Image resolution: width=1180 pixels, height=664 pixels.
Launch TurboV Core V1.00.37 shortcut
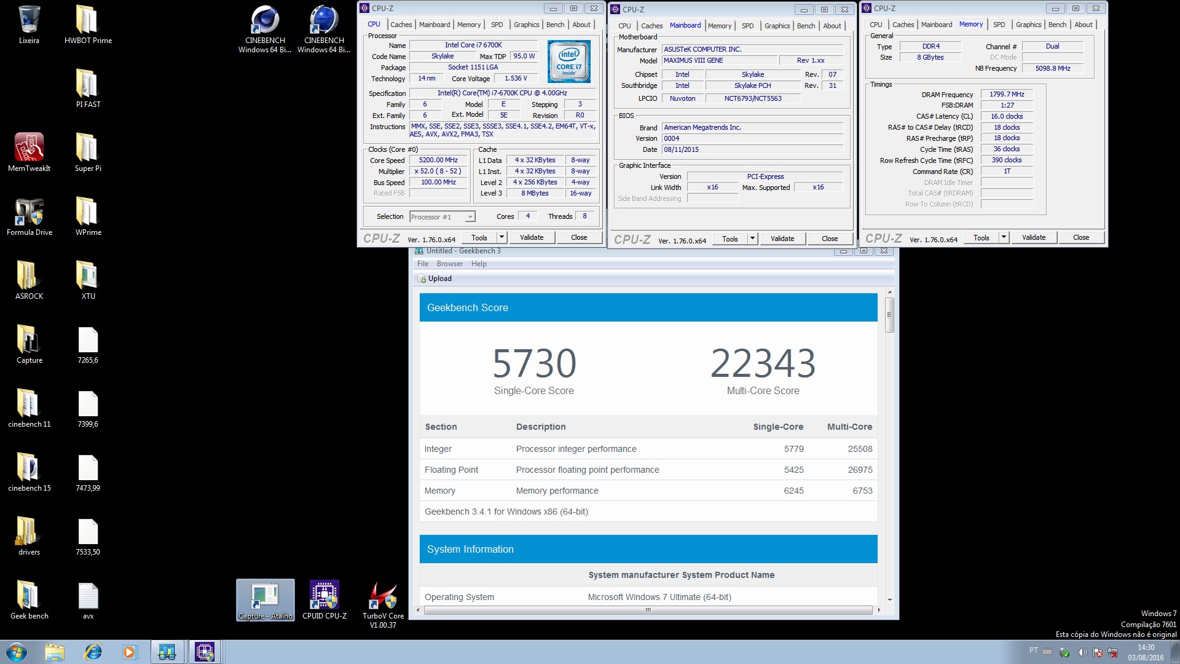click(x=383, y=605)
